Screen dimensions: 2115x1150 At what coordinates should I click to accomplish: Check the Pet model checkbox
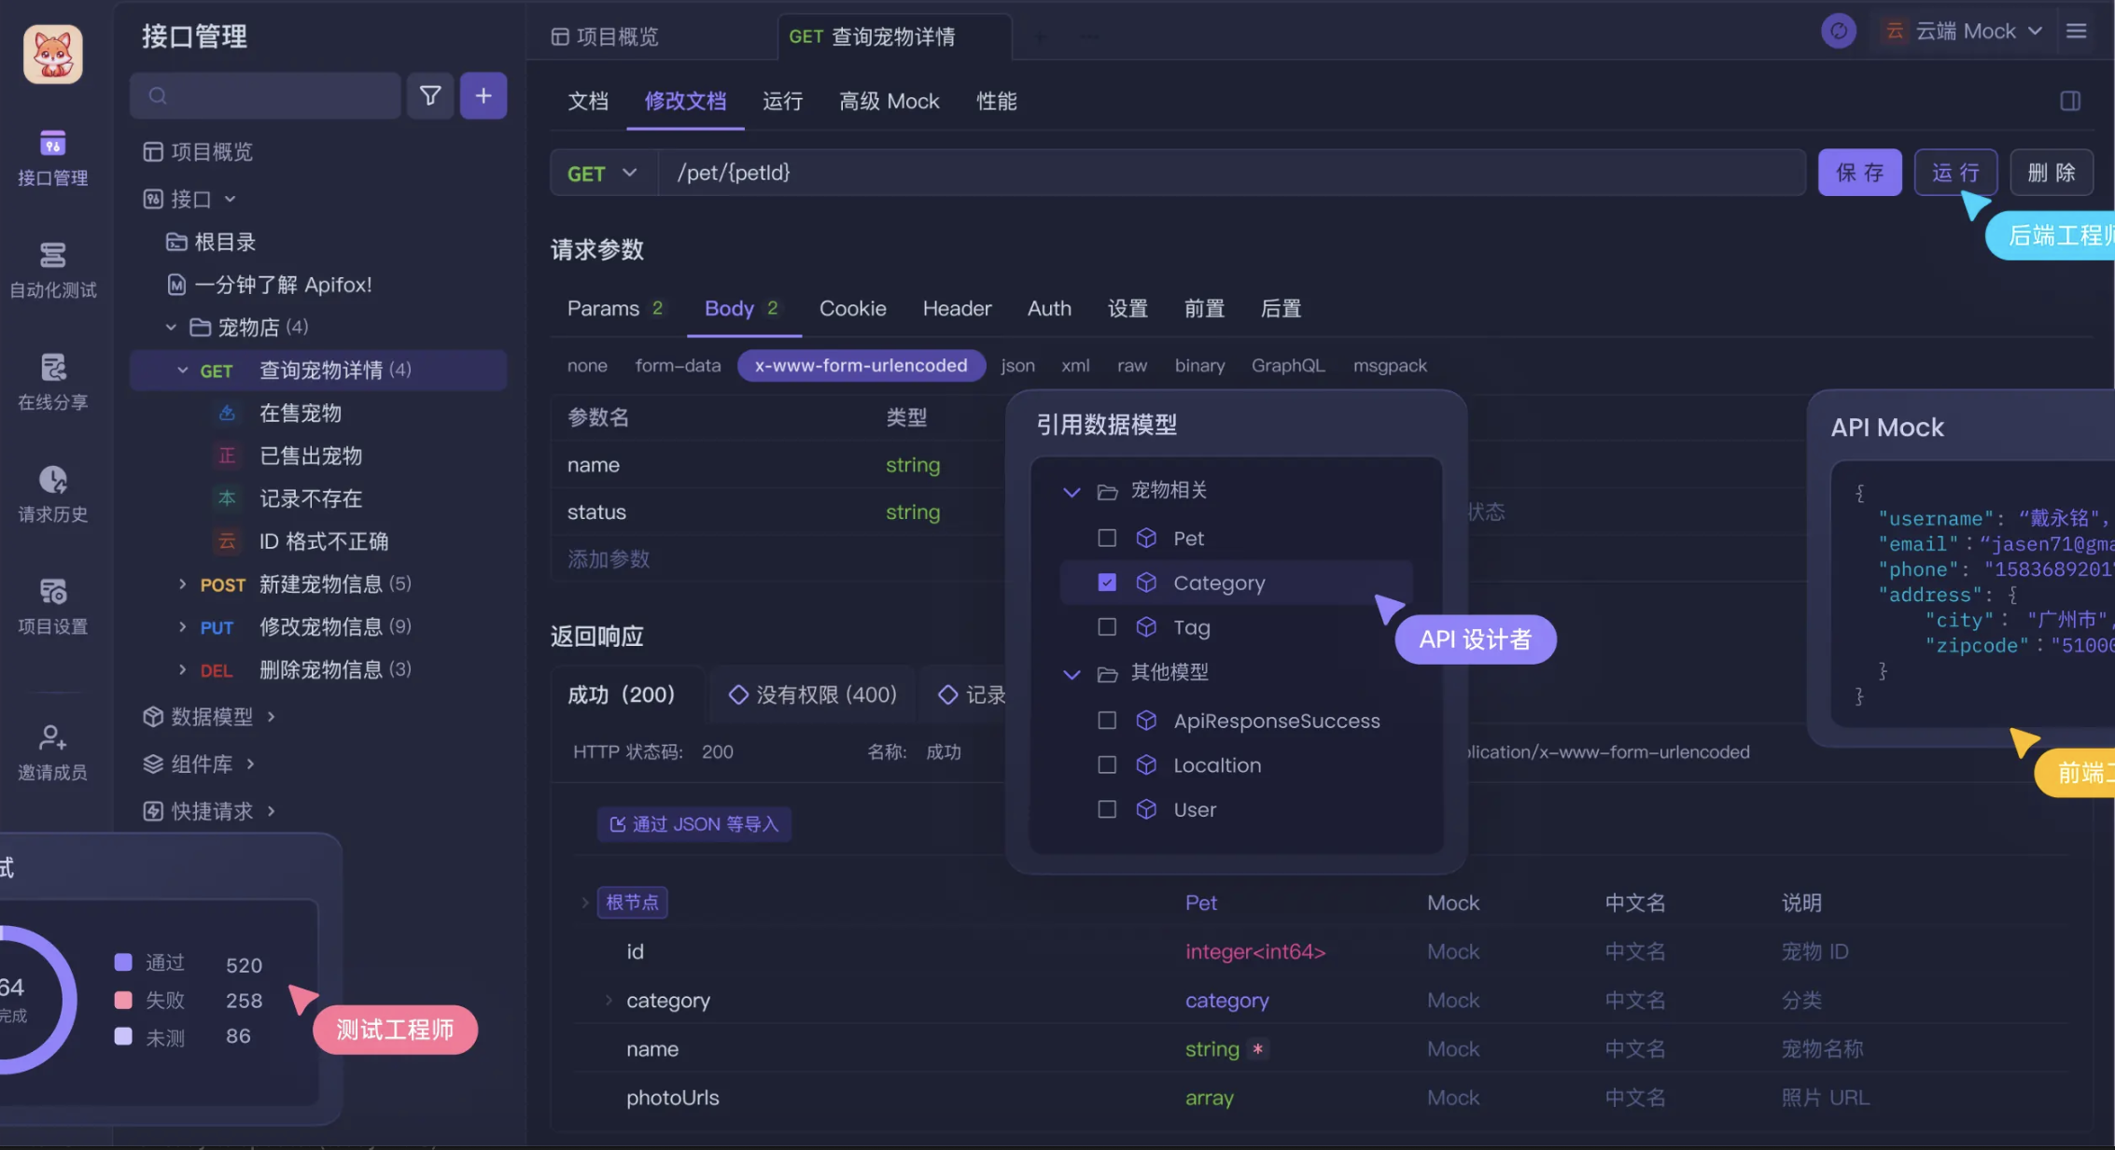click(1107, 538)
